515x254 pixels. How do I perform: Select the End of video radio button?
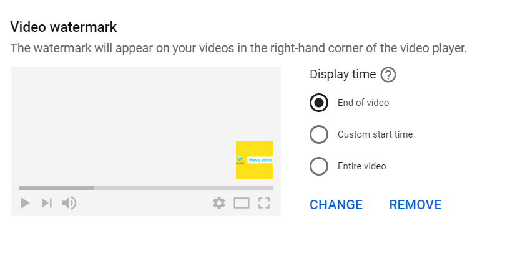click(x=319, y=103)
